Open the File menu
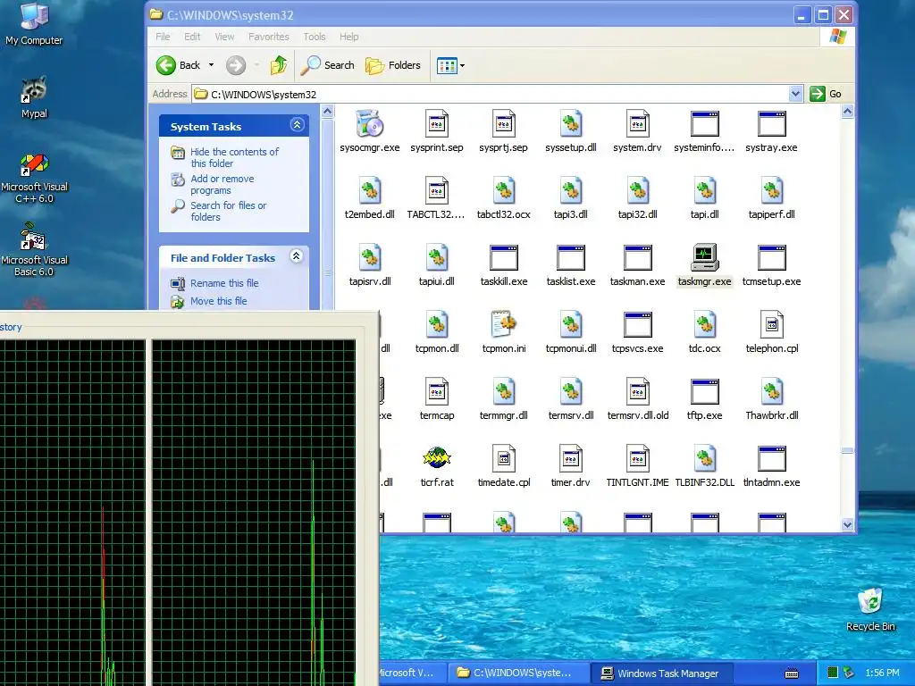915x686 pixels. point(163,37)
